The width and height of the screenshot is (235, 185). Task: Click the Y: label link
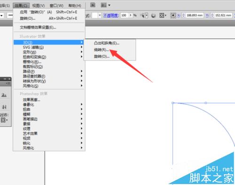(207, 16)
